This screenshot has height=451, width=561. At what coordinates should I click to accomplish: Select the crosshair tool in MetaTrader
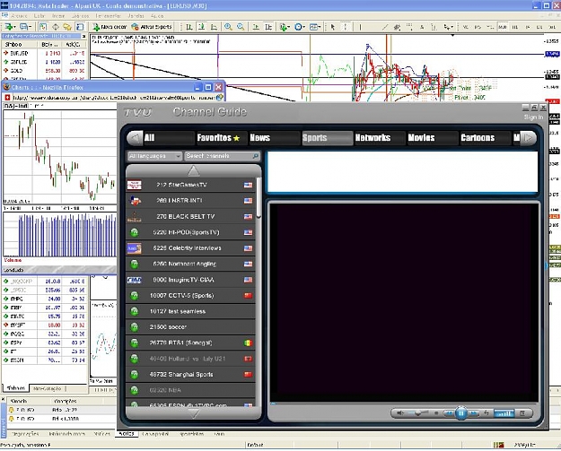[x=346, y=27]
